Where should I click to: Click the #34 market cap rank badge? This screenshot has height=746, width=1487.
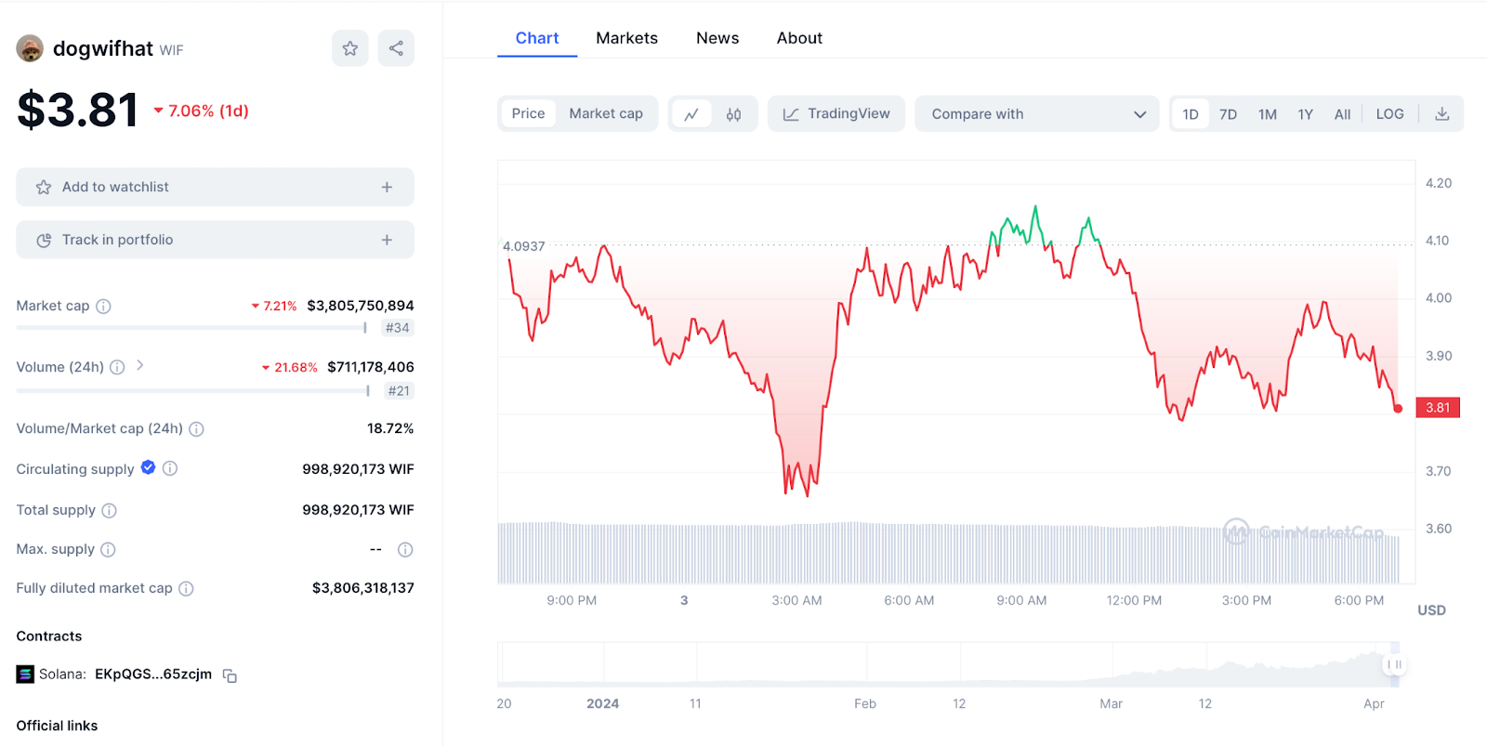(398, 328)
